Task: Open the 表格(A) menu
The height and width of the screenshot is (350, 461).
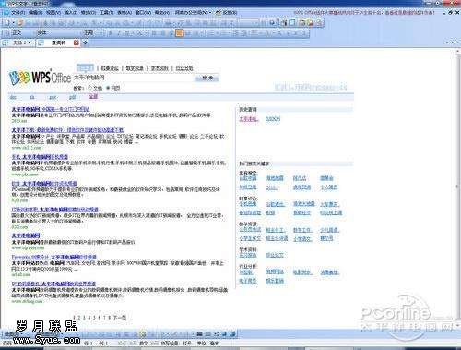Action: [x=124, y=13]
